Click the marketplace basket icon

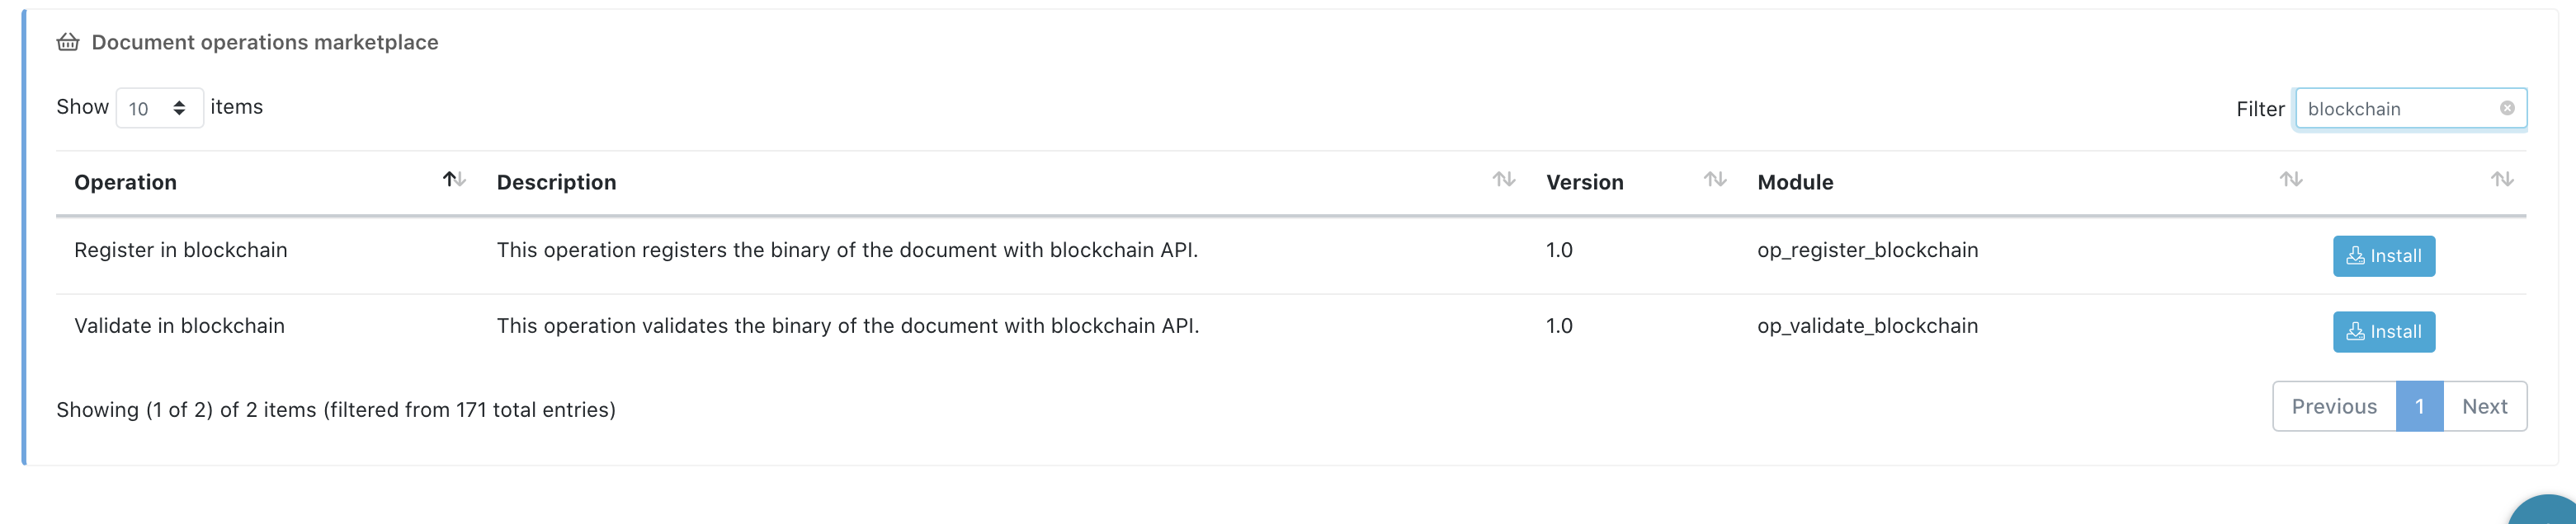[x=67, y=42]
